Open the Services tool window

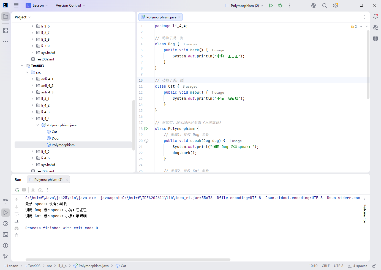click(x=6, y=224)
